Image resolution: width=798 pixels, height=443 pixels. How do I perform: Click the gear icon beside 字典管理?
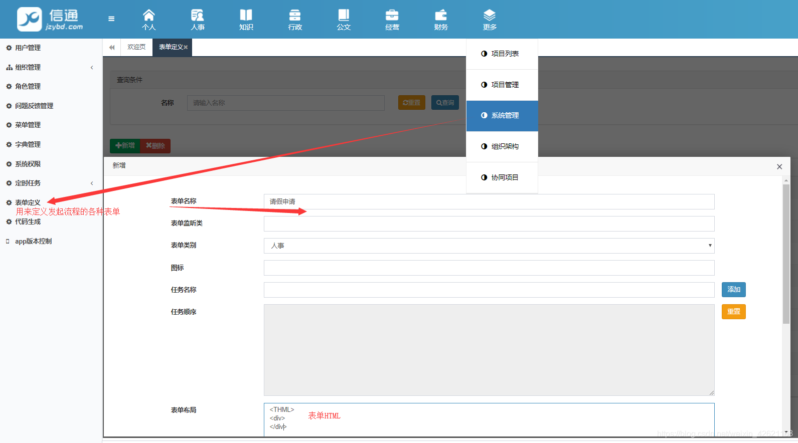pyautogui.click(x=9, y=145)
